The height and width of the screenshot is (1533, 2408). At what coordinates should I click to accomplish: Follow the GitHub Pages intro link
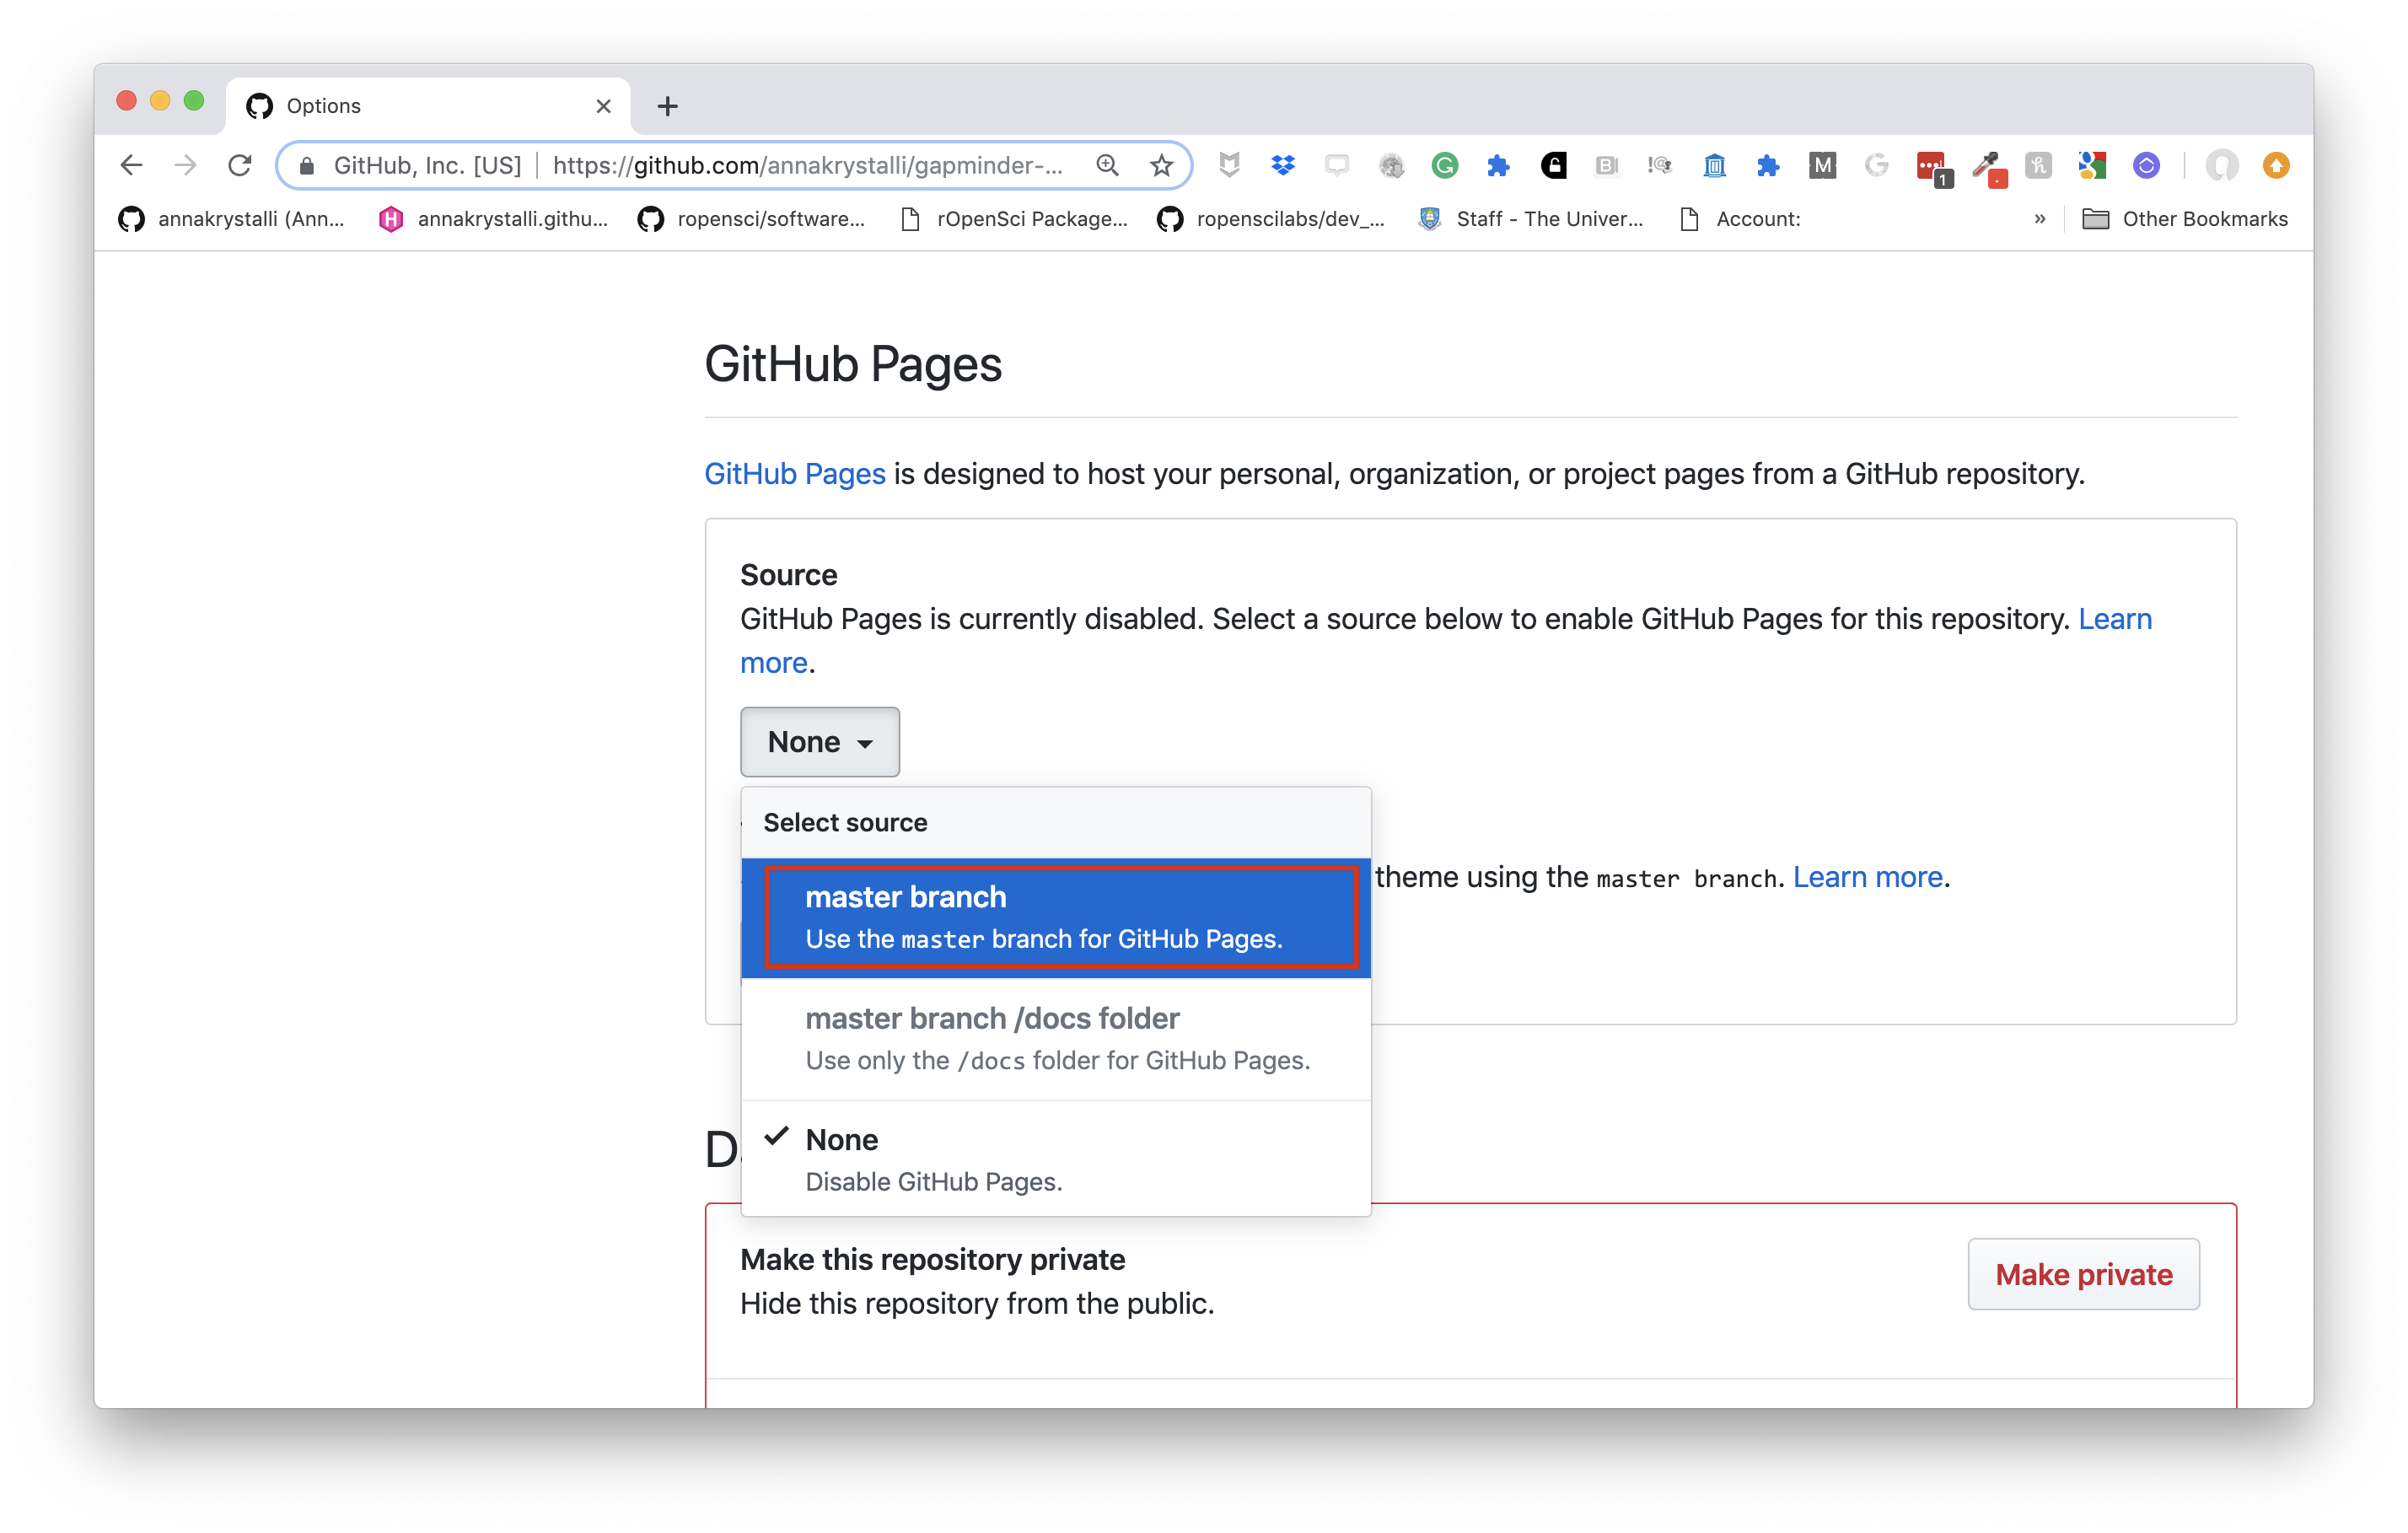coord(795,473)
